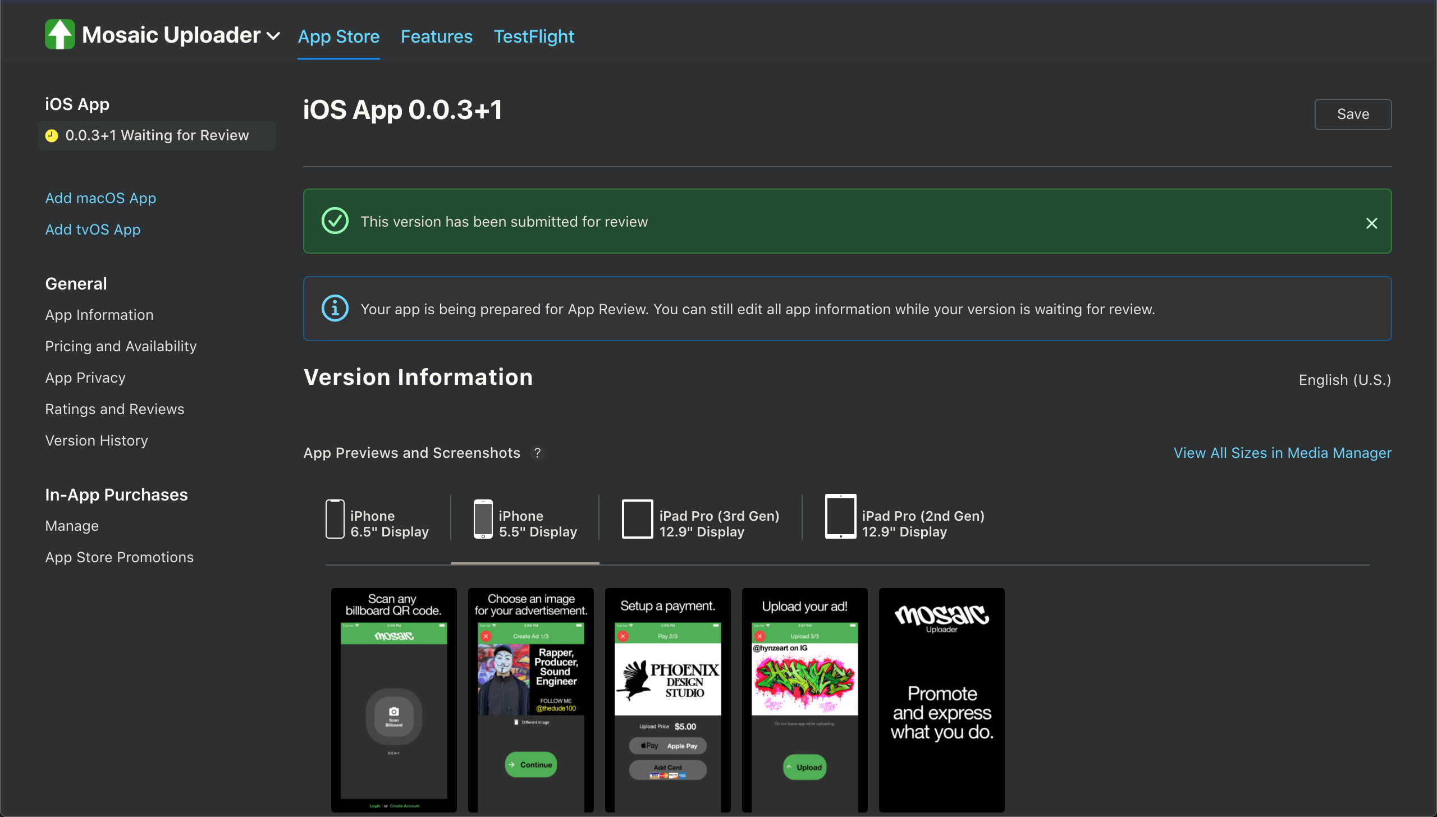Go to Pricing and Availability
1437x817 pixels.
coord(121,346)
